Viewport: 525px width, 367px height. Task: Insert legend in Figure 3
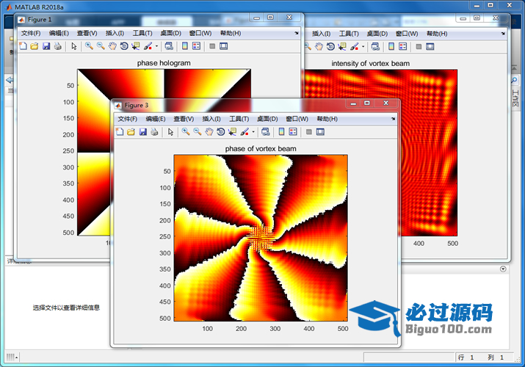click(x=292, y=132)
